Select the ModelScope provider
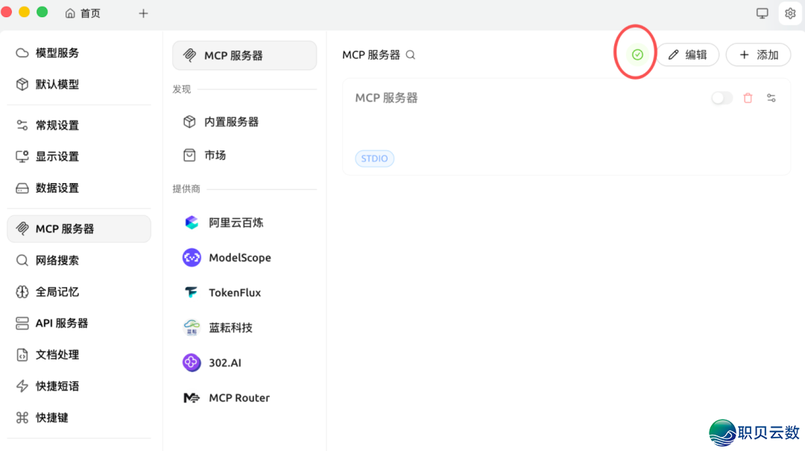Viewport: 805px width, 451px height. click(239, 258)
